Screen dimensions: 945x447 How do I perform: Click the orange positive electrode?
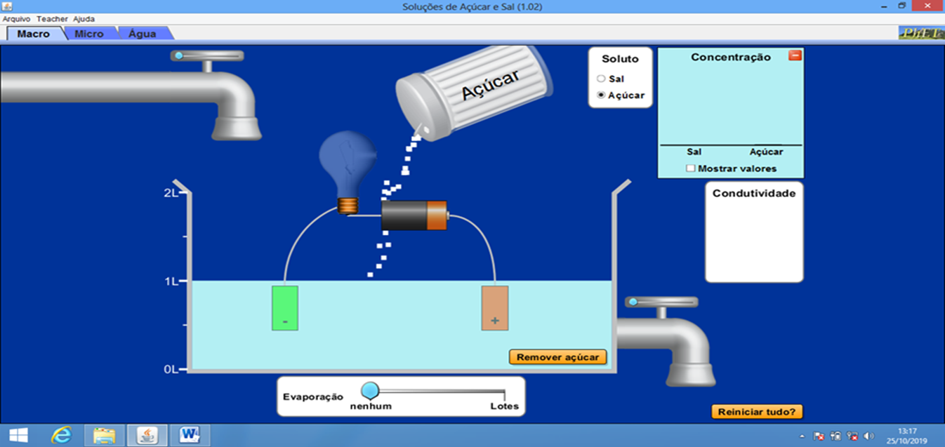coord(494,307)
